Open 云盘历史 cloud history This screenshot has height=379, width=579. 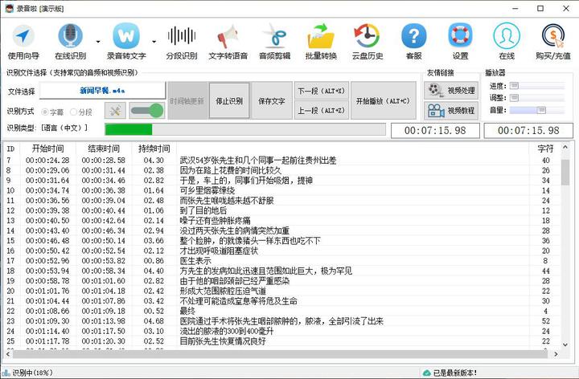367,42
